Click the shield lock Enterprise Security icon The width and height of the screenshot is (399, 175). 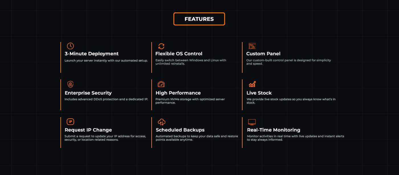(x=70, y=84)
